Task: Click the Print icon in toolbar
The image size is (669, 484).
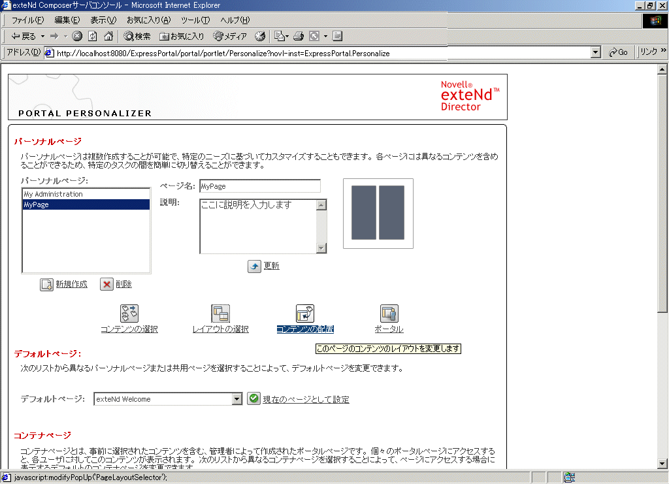Action: (299, 36)
